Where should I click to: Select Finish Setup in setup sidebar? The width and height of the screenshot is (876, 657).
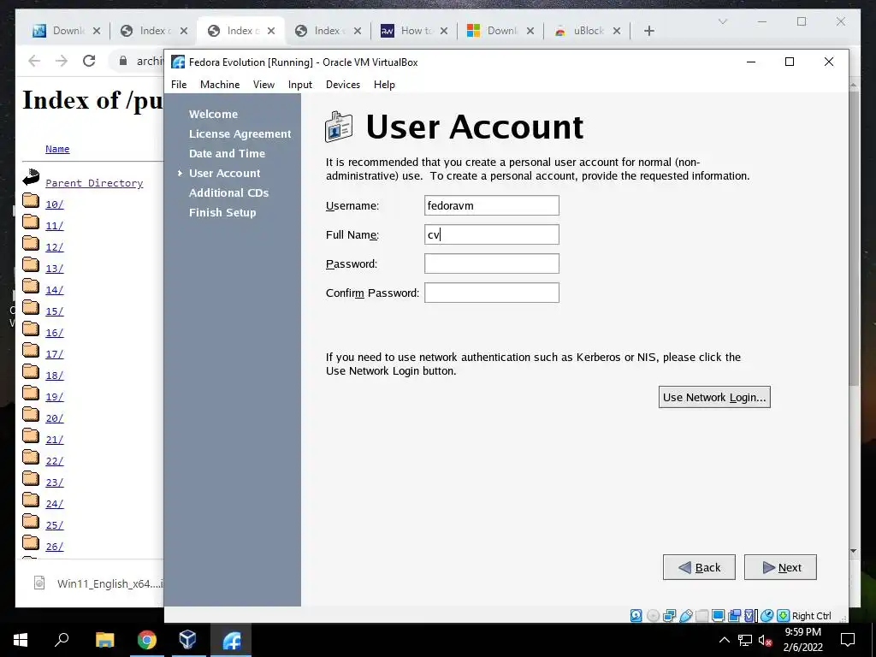222,212
